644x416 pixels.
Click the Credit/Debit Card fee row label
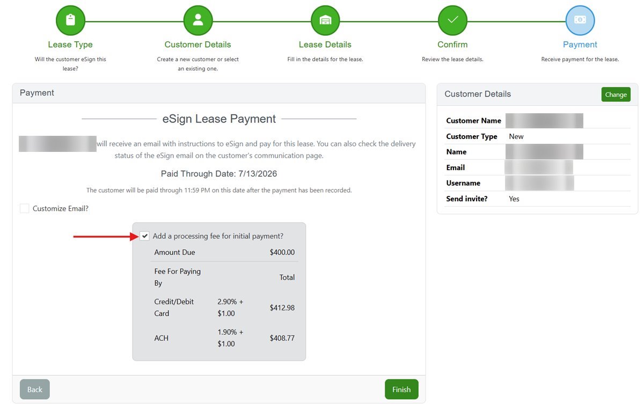174,308
